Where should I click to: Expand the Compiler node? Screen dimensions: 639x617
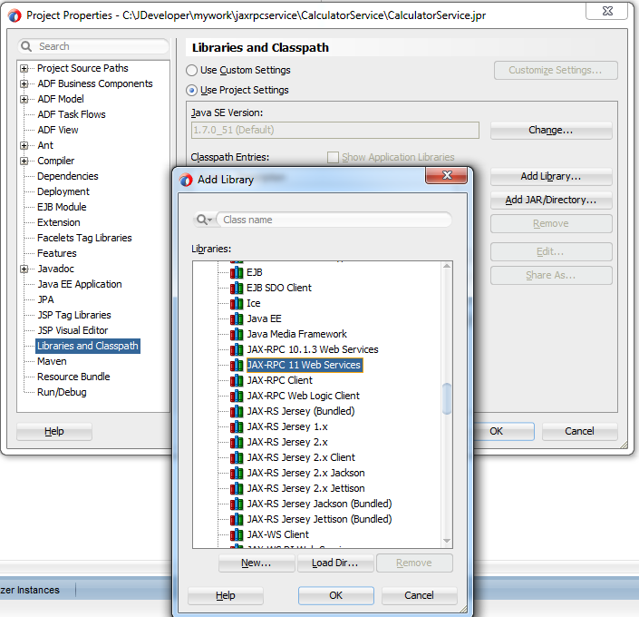click(x=24, y=161)
